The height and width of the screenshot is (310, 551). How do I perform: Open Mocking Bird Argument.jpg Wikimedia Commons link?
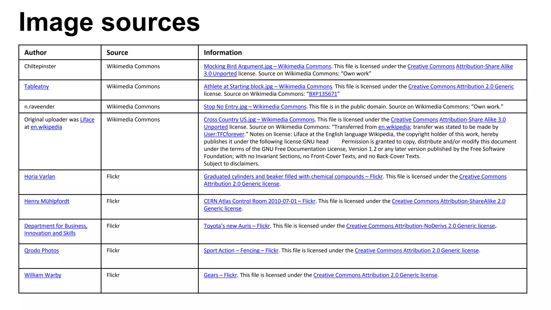tap(267, 66)
